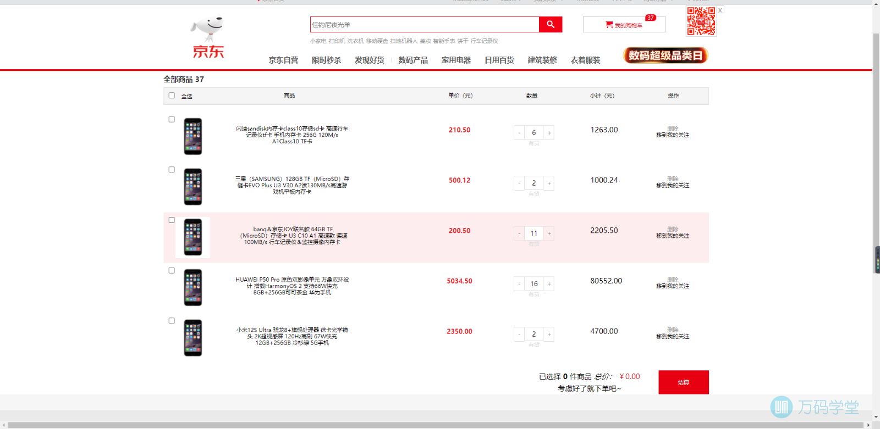Move sandisk card to 我的关注
The image size is (880, 429).
click(x=673, y=135)
